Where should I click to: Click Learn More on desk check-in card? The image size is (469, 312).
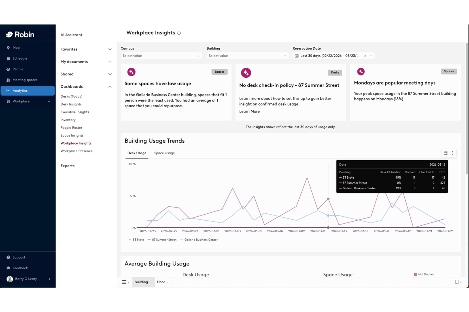[249, 112]
